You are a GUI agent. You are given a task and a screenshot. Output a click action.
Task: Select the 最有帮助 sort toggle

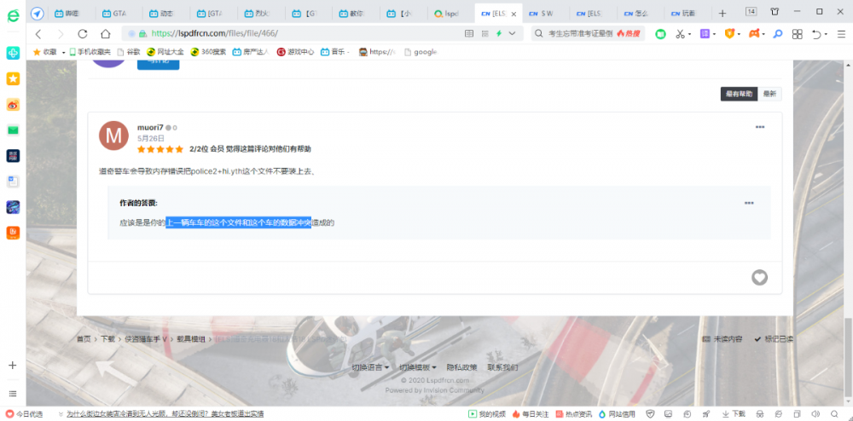pos(739,94)
